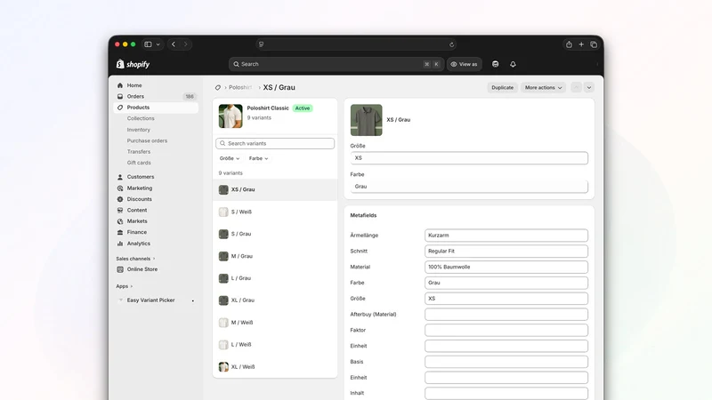Open Purchase orders
Image resolution: width=712 pixels, height=400 pixels.
pos(147,140)
